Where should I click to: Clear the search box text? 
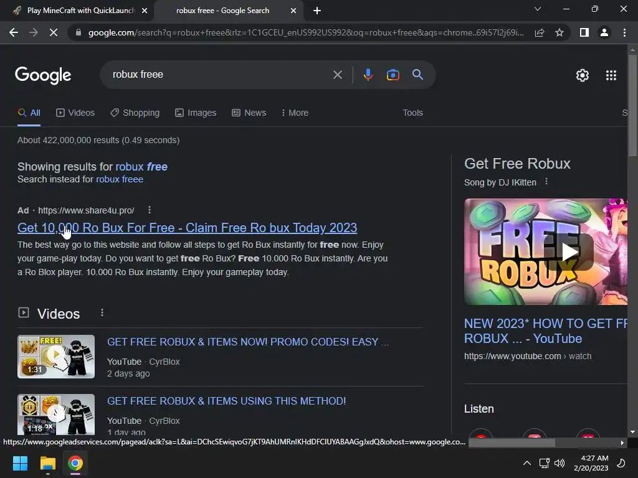pos(337,75)
